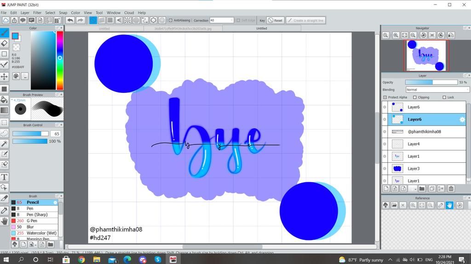Adjust the layer Opacity slider
This screenshot has width=471, height=264.
[x=431, y=82]
